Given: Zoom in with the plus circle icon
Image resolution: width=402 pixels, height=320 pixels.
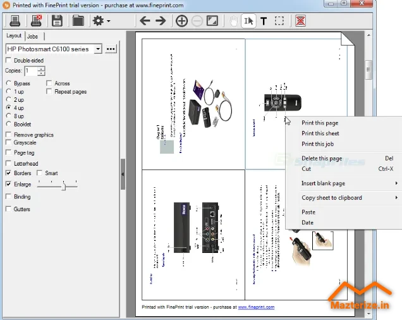Looking at the screenshot, I should pyautogui.click(x=181, y=21).
